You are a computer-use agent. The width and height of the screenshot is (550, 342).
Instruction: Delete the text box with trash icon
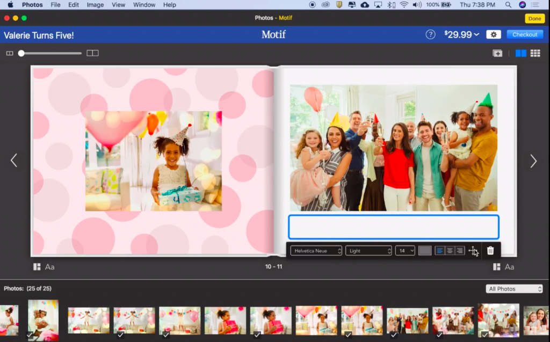click(490, 250)
